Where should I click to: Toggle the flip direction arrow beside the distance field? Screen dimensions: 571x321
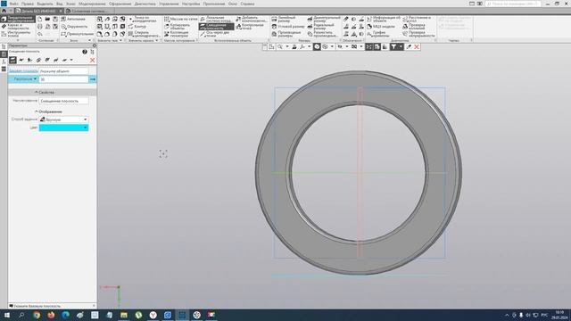pyautogui.click(x=93, y=79)
